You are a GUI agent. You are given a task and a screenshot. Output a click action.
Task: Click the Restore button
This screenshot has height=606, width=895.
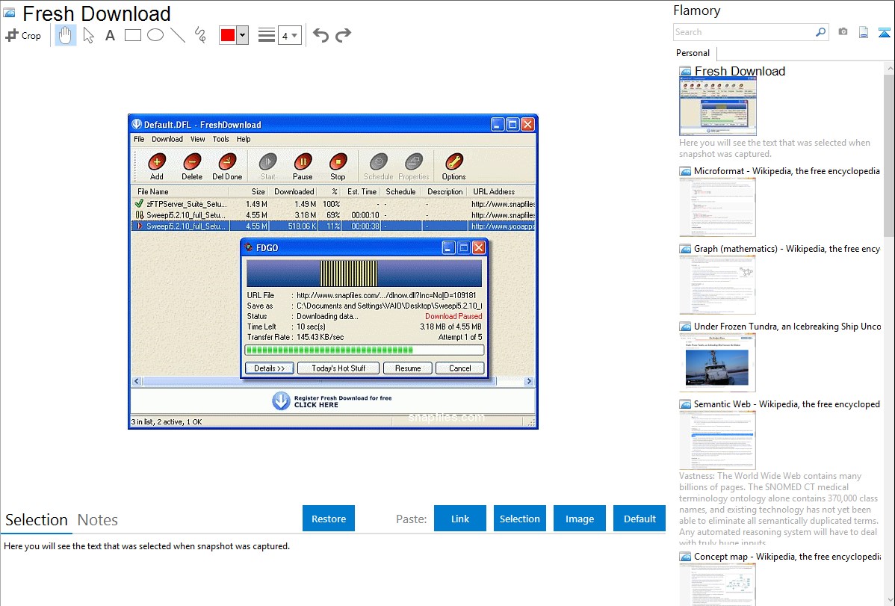pyautogui.click(x=329, y=519)
